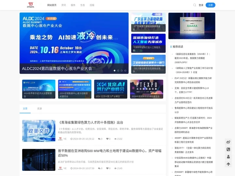Open 广东省算力基础设施 banner card
The width and height of the screenshot is (235, 176).
pyautogui.click(x=149, y=22)
